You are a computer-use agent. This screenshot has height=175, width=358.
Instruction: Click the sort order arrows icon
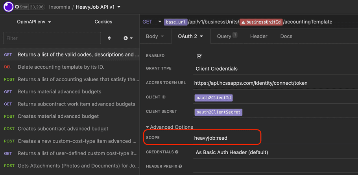pos(109,38)
